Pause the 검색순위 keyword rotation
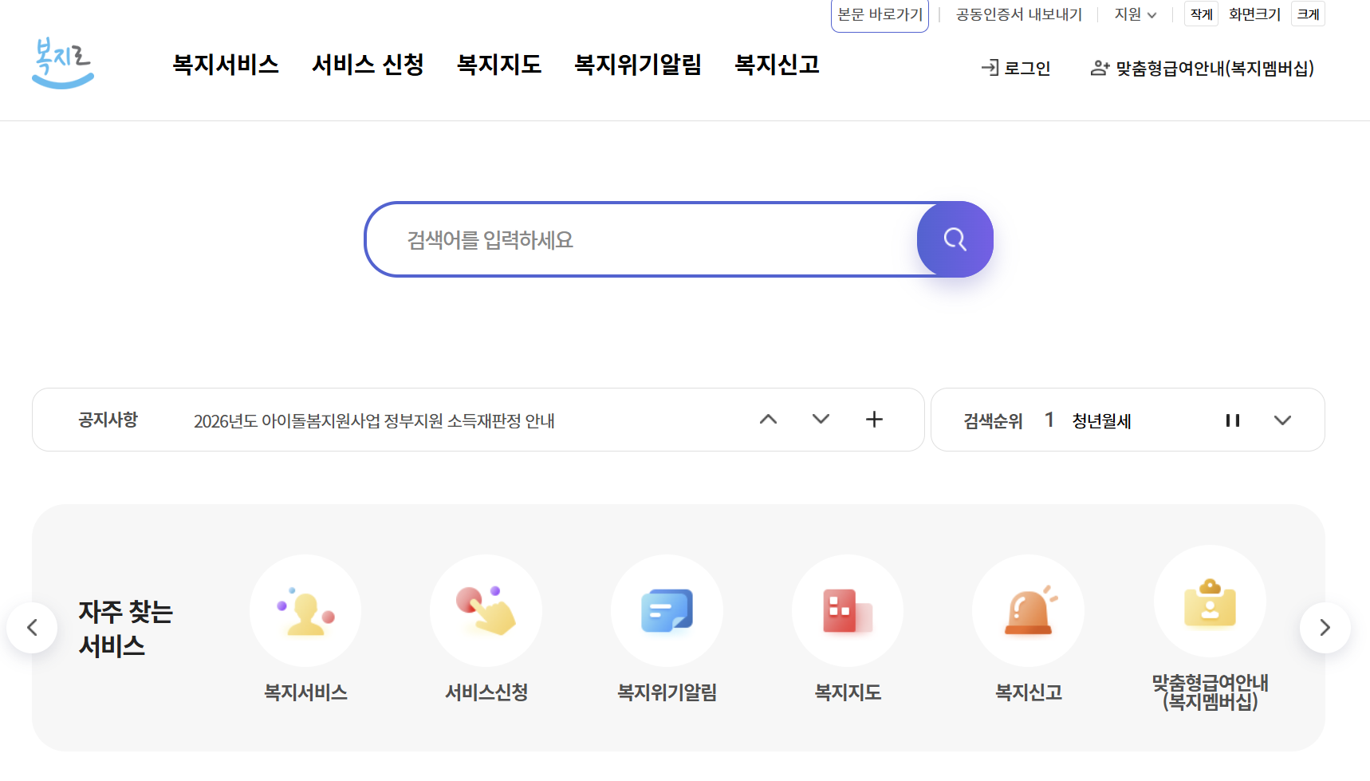1370x781 pixels. coord(1233,420)
